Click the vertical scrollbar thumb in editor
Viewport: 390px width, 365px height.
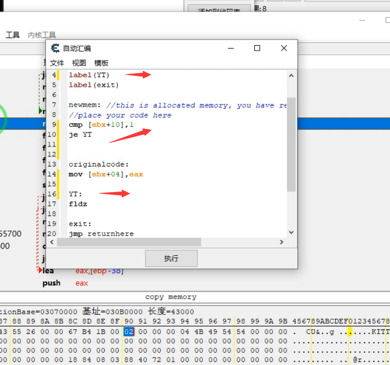coord(291,144)
